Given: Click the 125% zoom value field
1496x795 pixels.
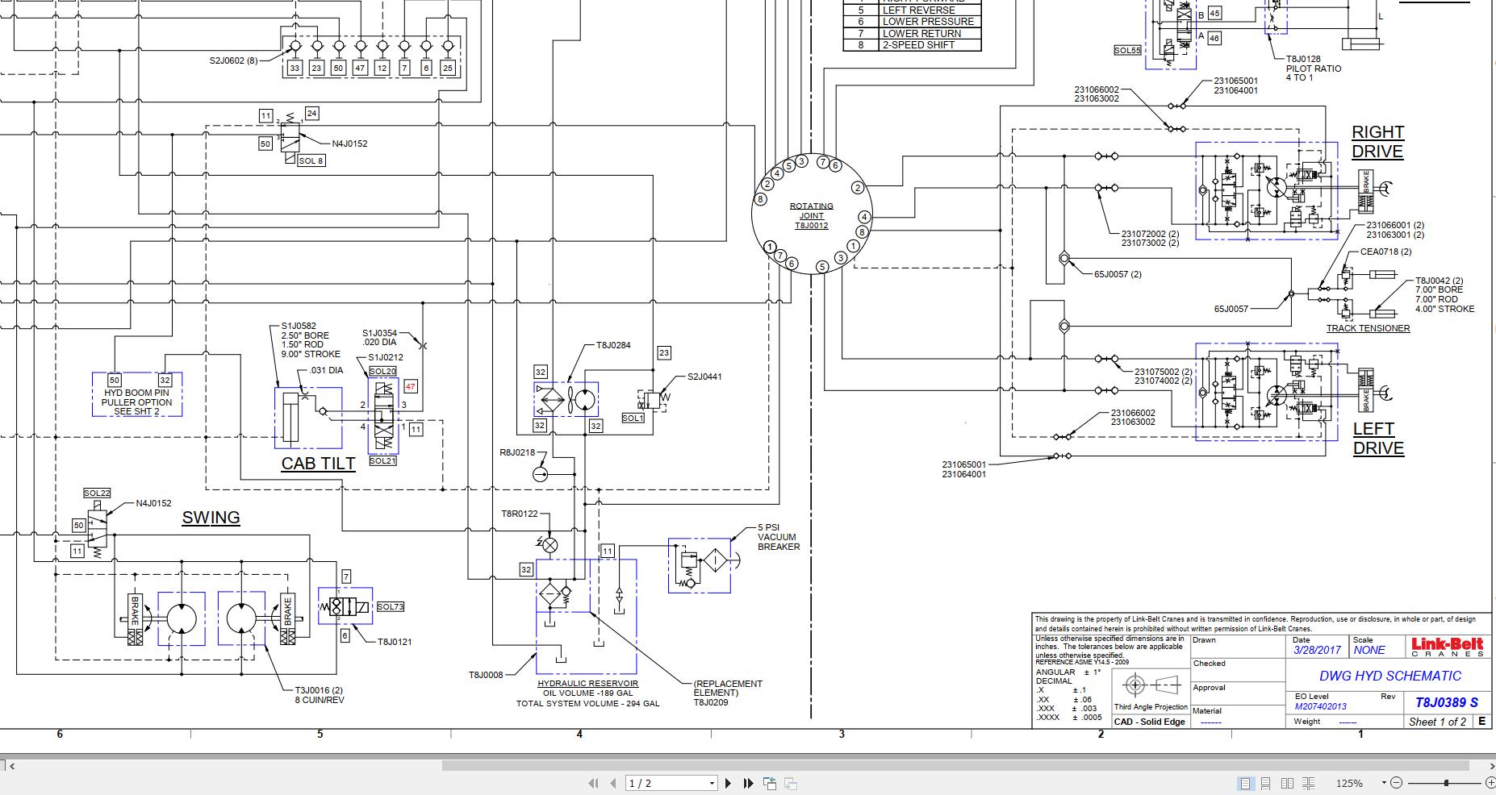Looking at the screenshot, I should pos(1349,783).
